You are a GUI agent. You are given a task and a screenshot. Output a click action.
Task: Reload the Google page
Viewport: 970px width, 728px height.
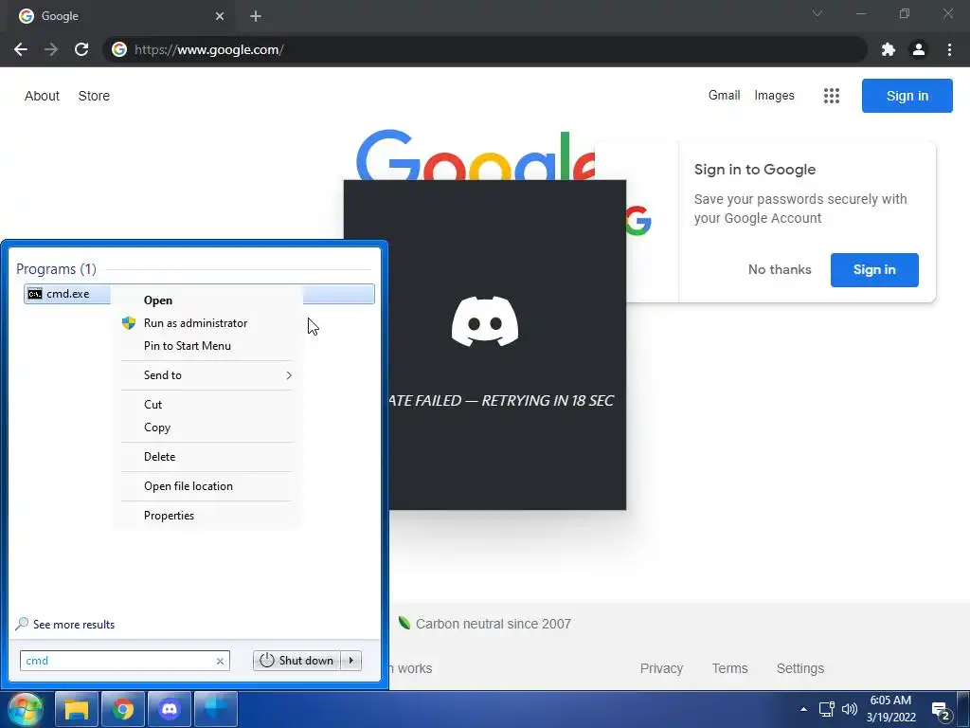click(x=81, y=49)
